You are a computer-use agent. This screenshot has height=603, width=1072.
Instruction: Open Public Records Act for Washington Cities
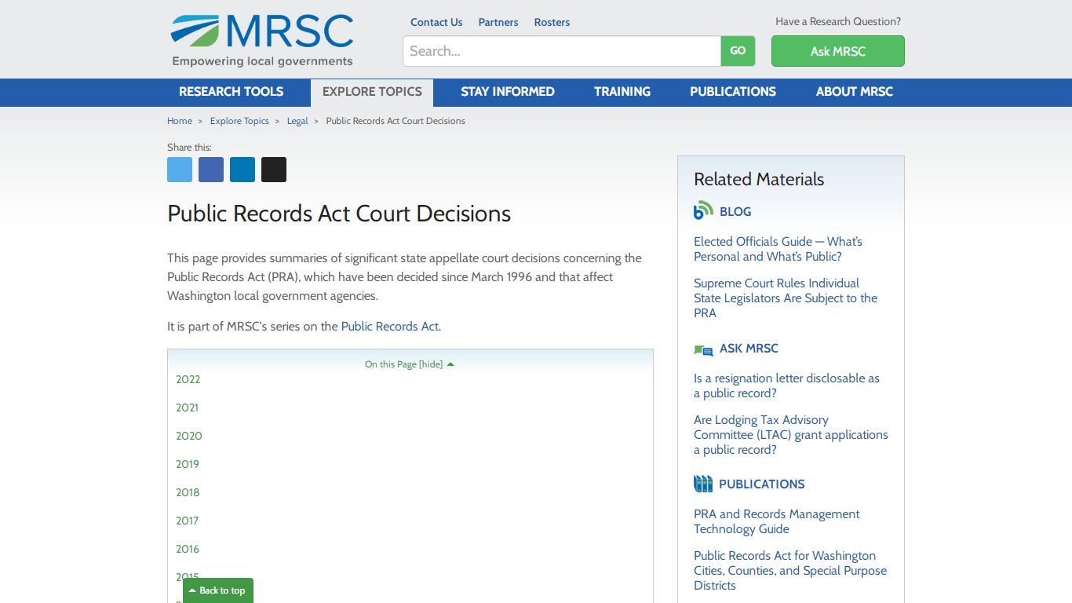point(790,570)
